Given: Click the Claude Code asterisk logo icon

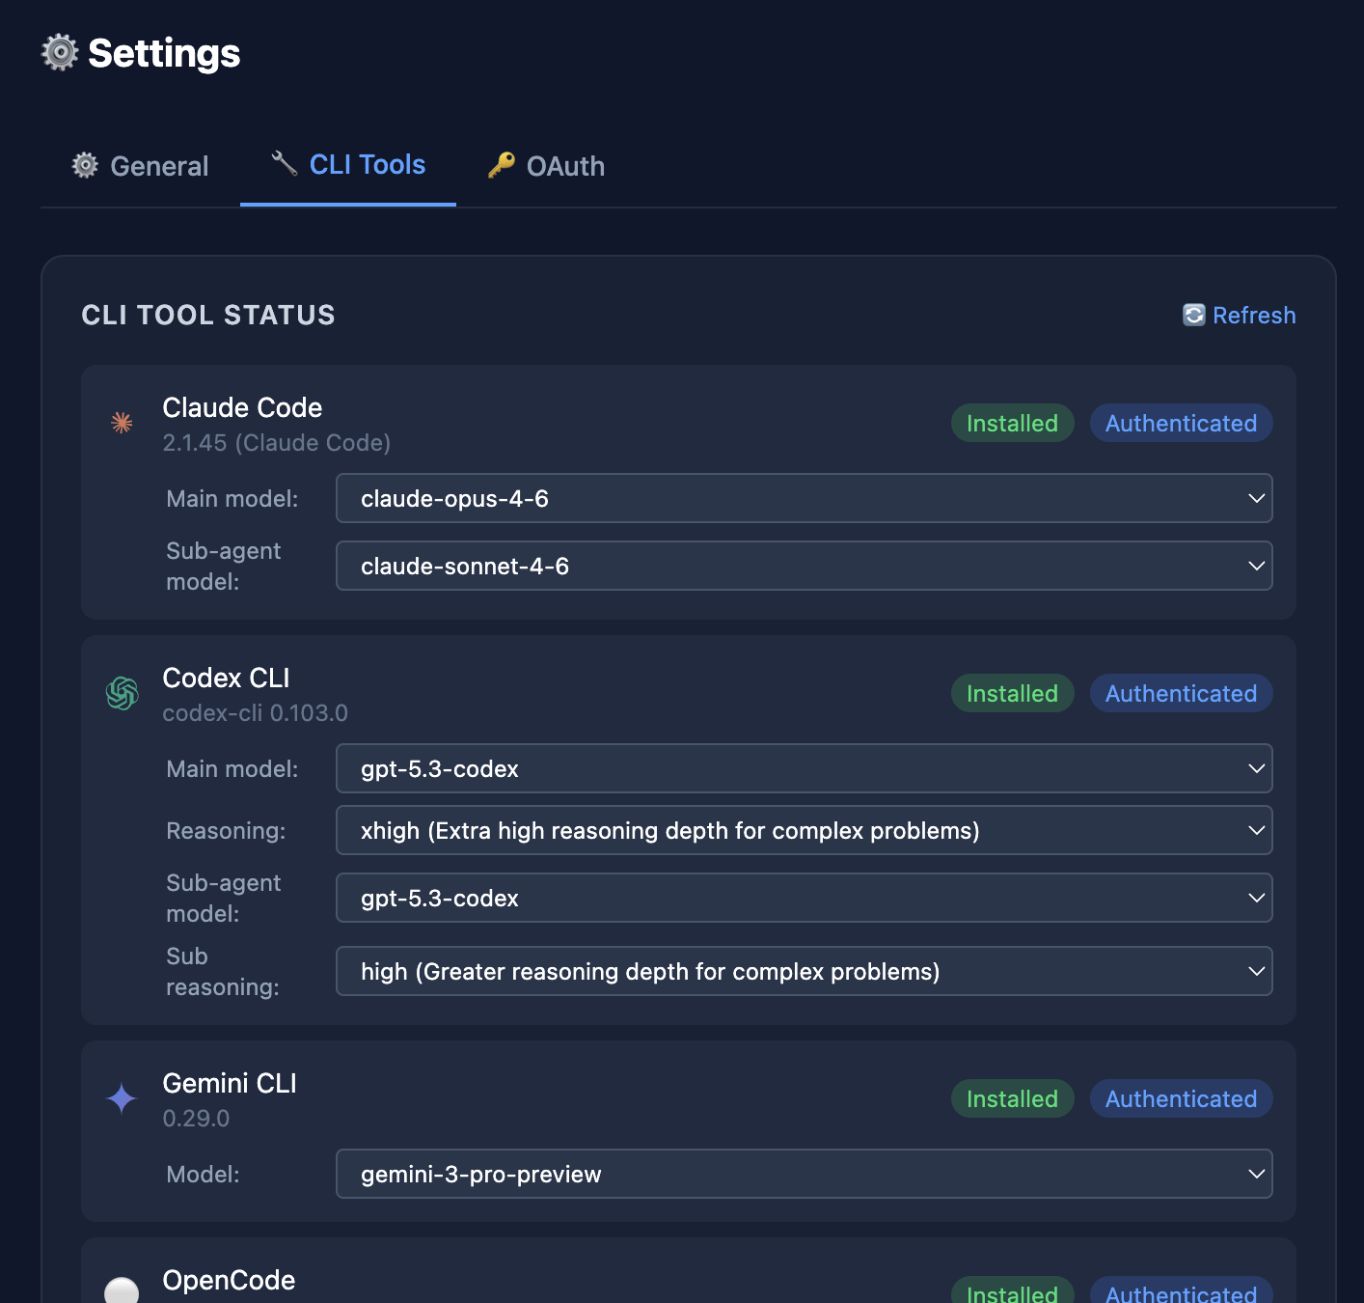Looking at the screenshot, I should point(122,422).
